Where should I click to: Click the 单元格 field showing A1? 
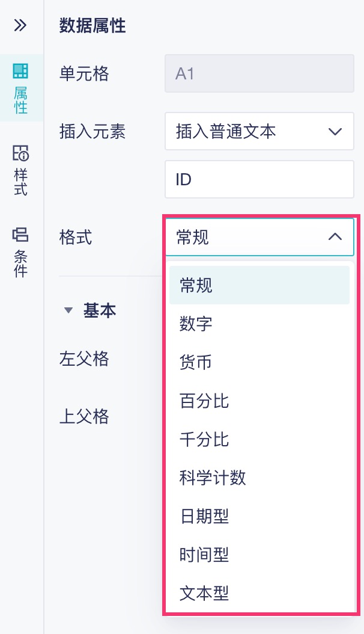pos(259,74)
